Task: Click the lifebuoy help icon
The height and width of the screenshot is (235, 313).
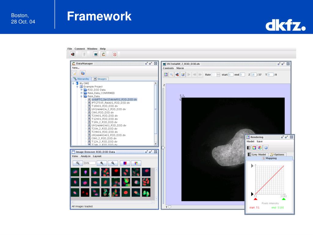Action: (x=115, y=54)
